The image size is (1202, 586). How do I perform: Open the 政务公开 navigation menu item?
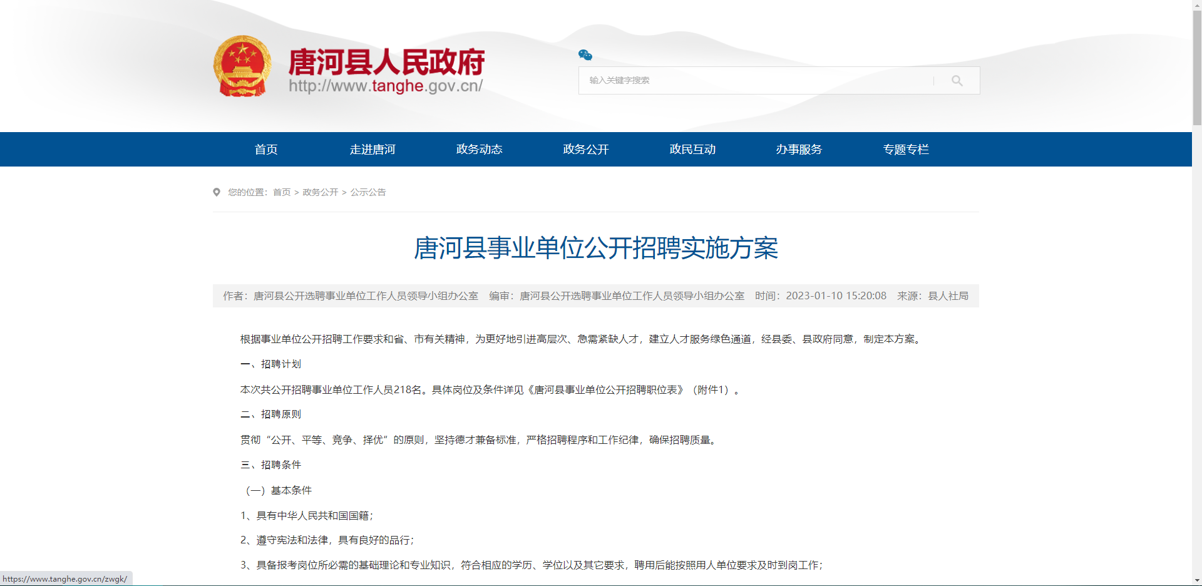click(x=586, y=149)
